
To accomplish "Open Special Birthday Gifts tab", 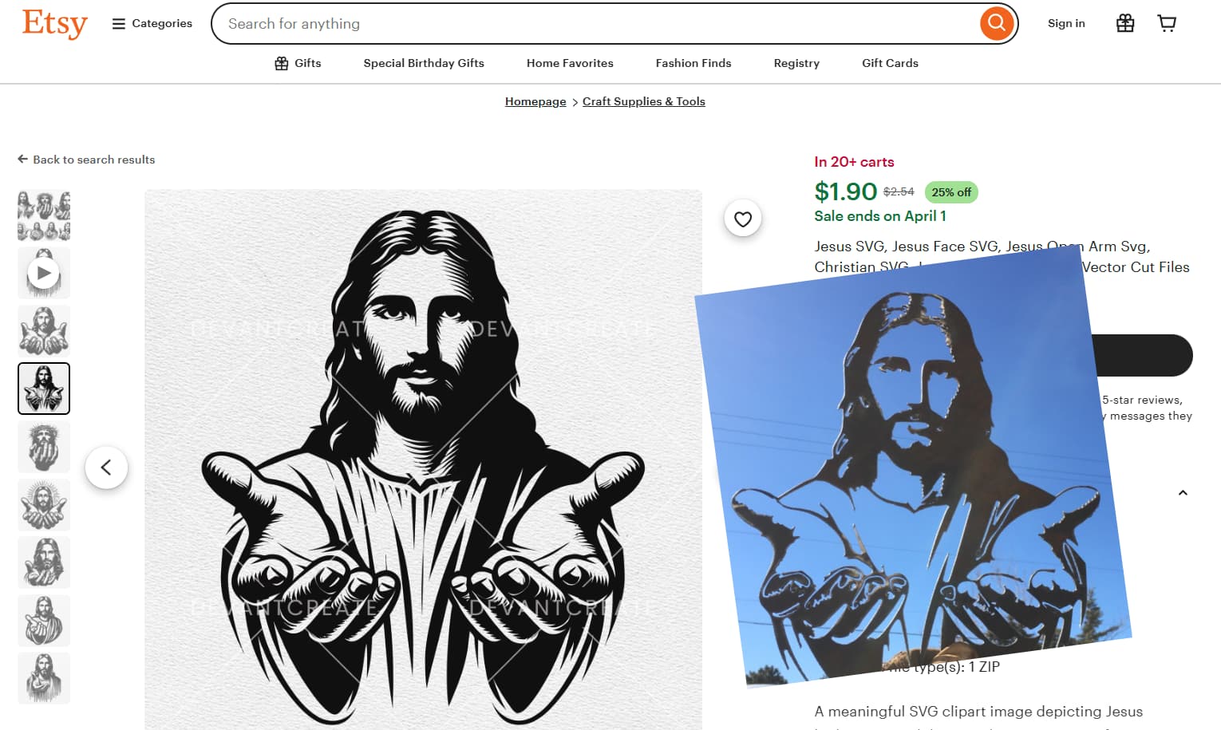I will click(x=424, y=63).
